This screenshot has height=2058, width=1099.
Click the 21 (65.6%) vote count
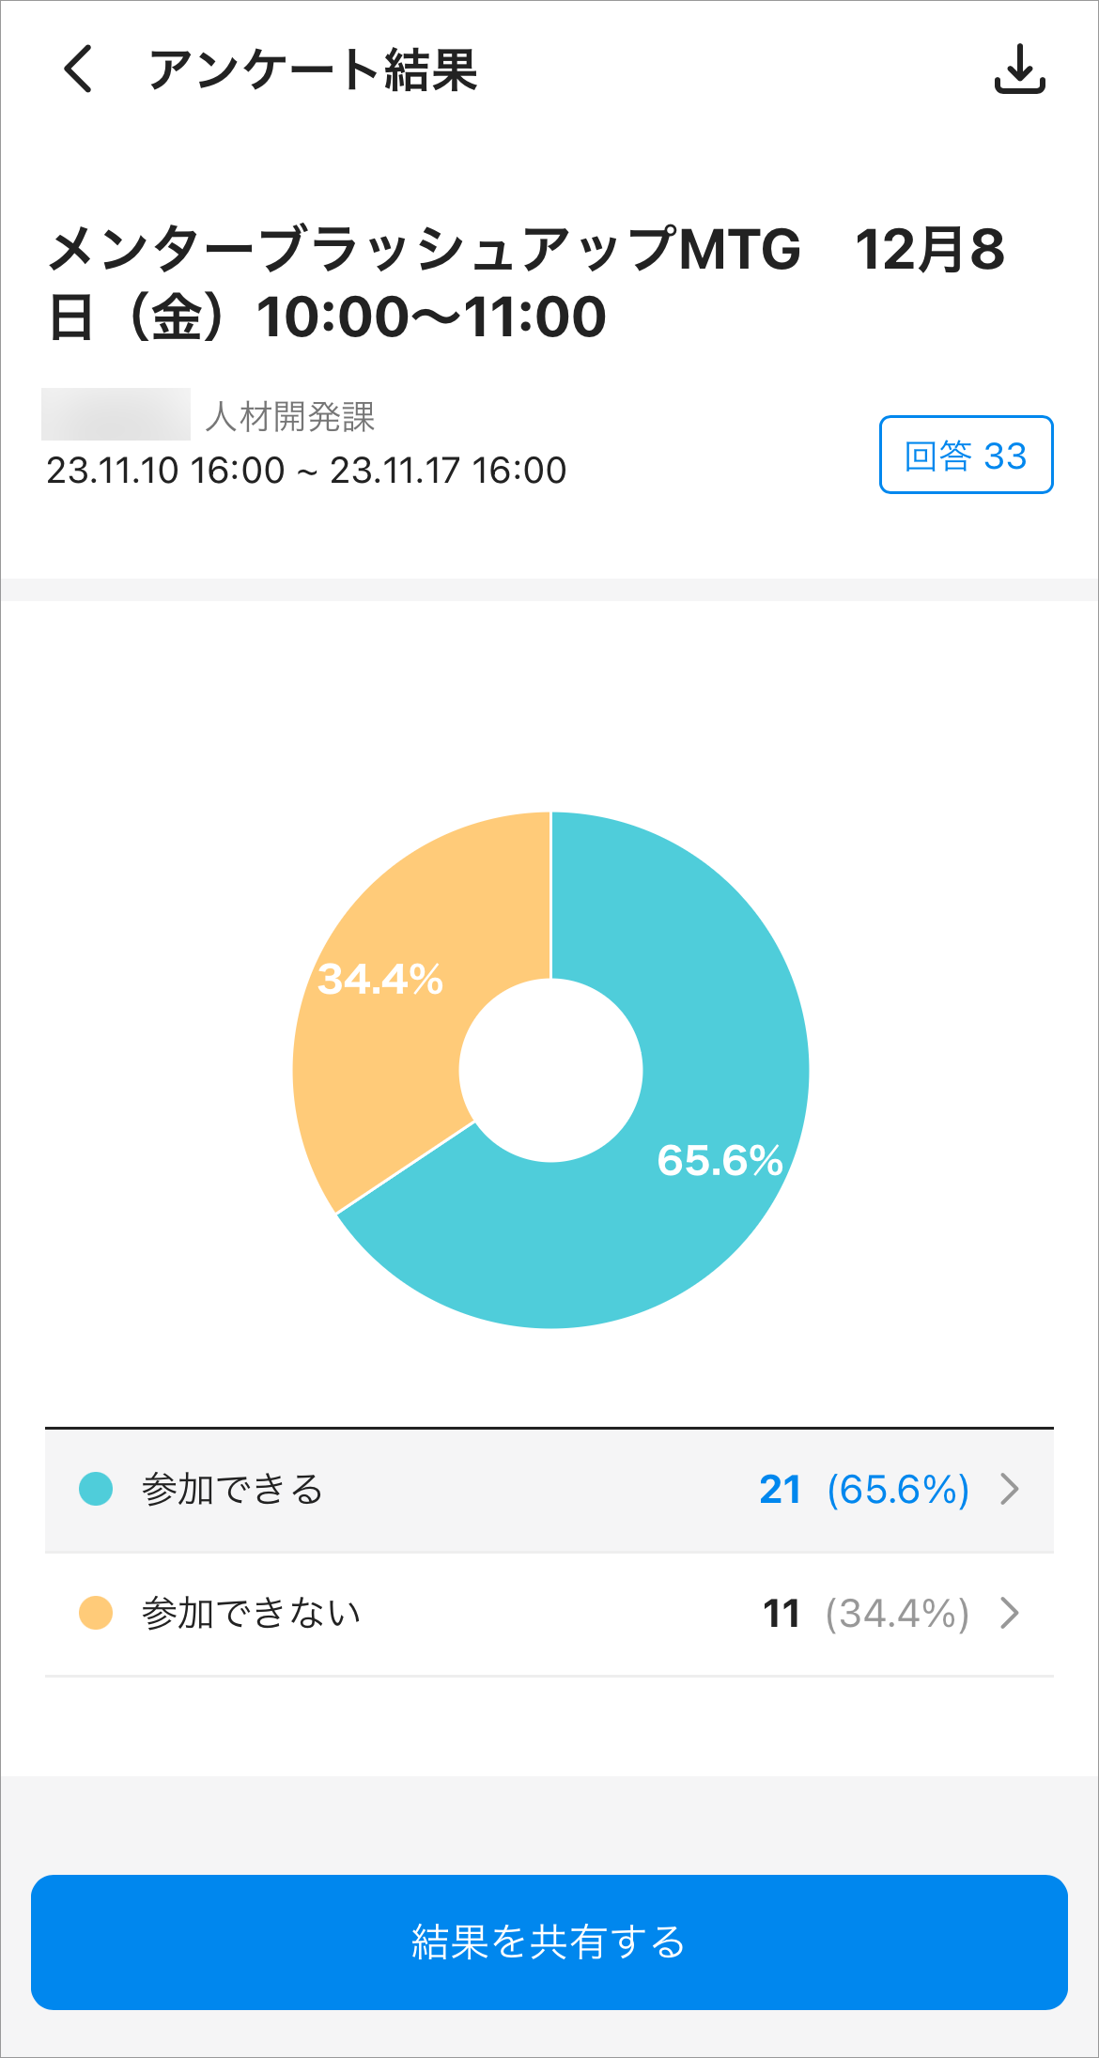pos(863,1490)
